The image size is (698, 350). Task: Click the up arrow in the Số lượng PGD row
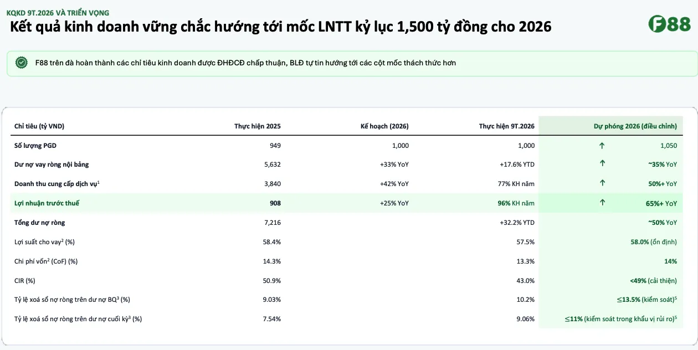[602, 146]
